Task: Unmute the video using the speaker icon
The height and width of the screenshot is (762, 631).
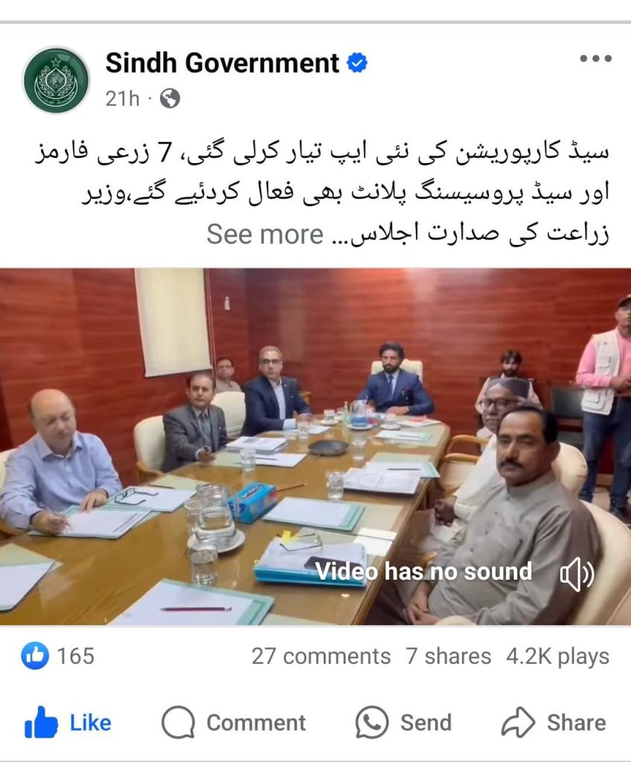Action: point(577,574)
